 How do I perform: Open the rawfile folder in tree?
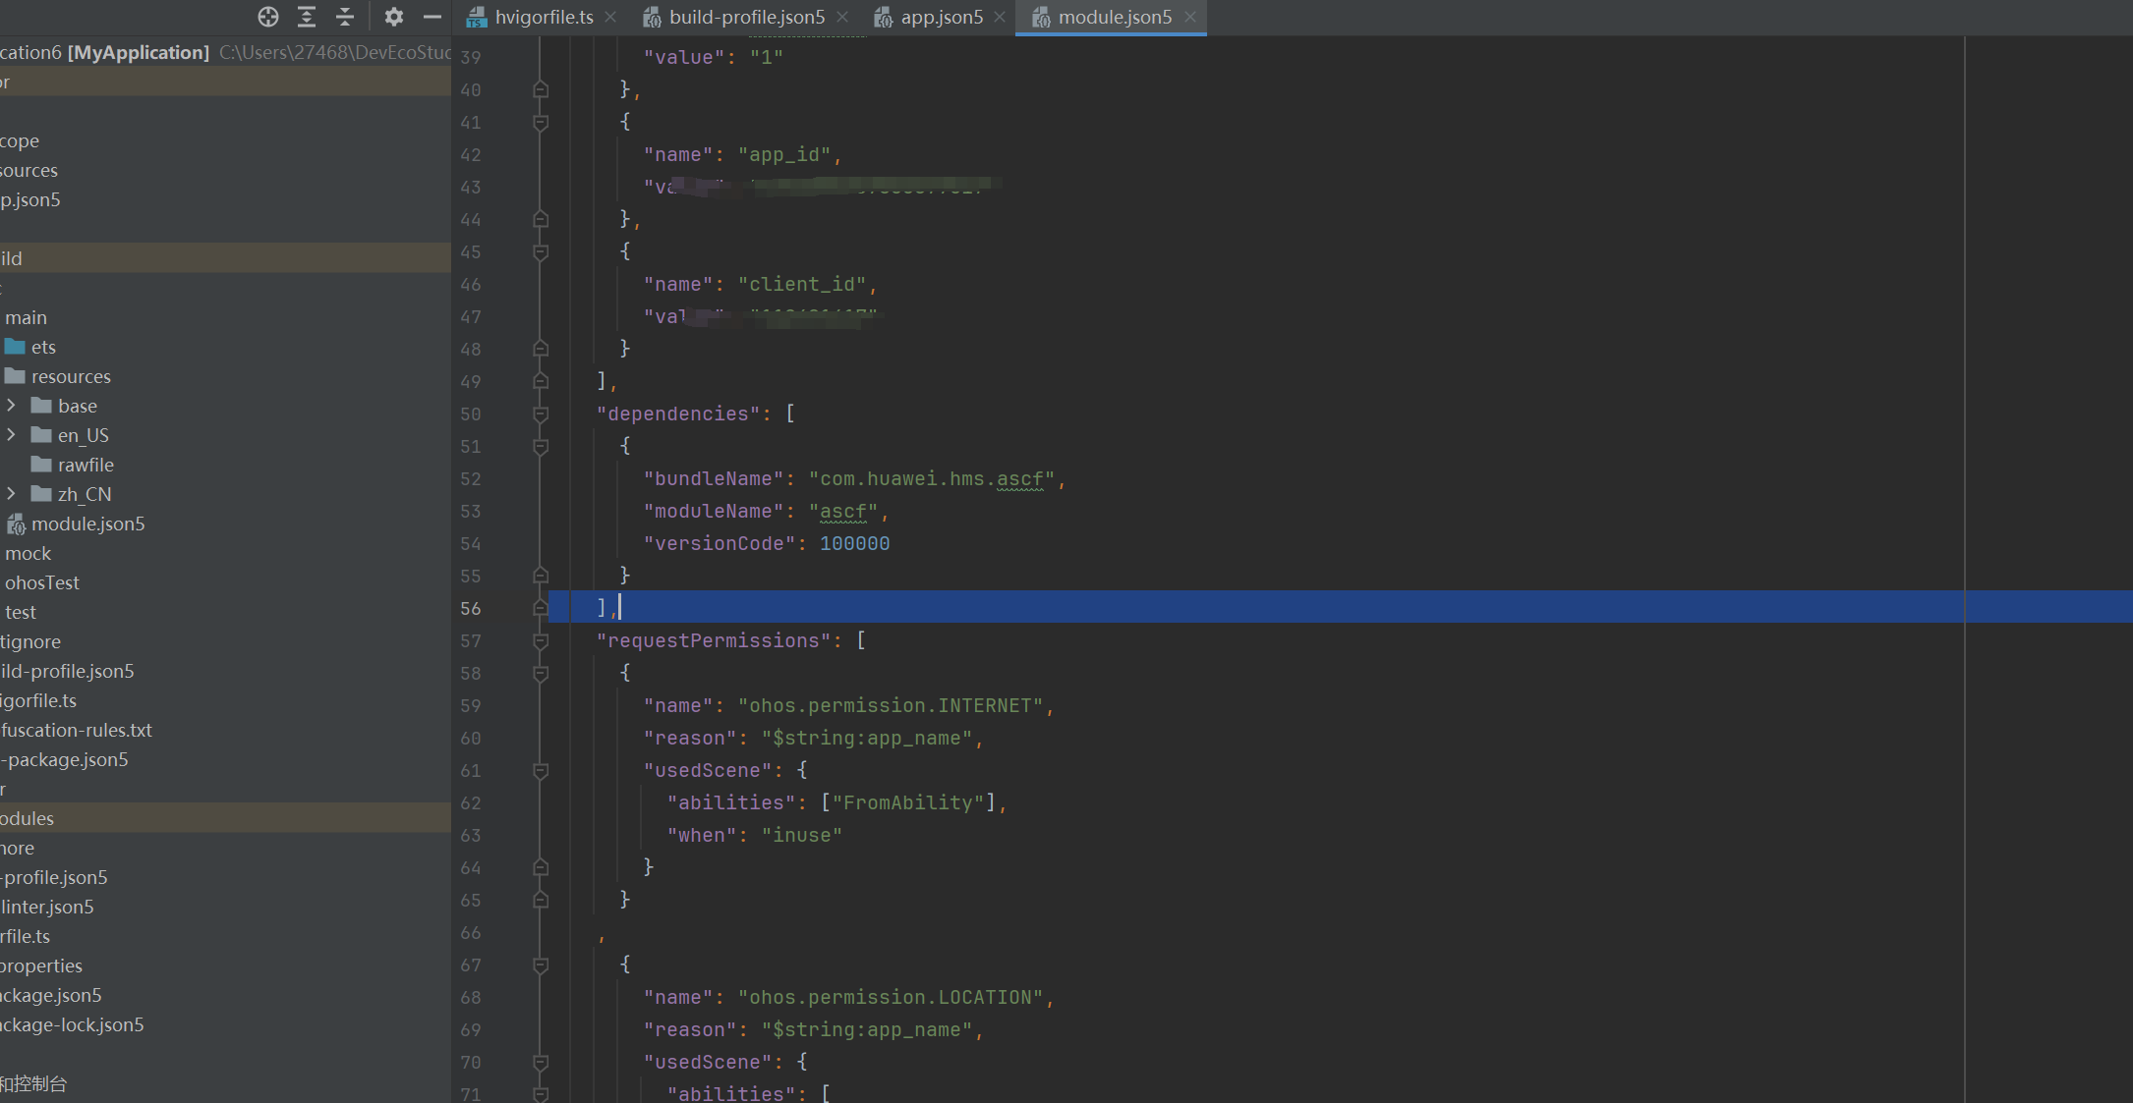click(85, 465)
